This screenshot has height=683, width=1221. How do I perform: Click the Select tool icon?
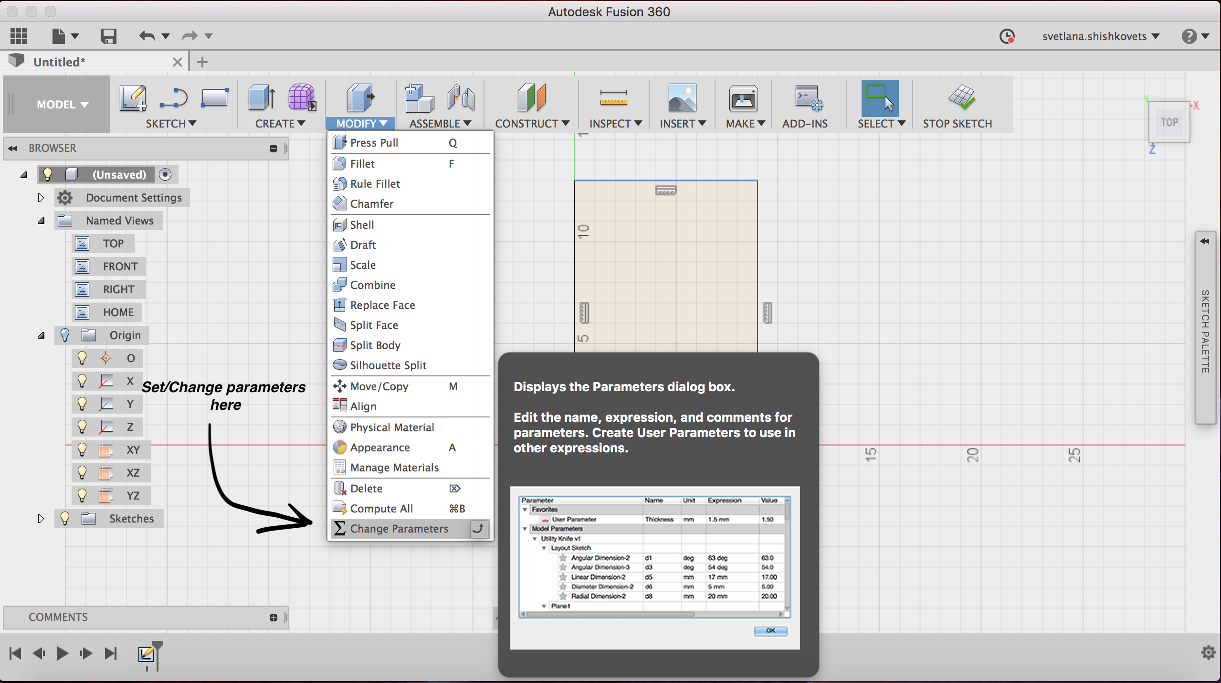pyautogui.click(x=880, y=98)
